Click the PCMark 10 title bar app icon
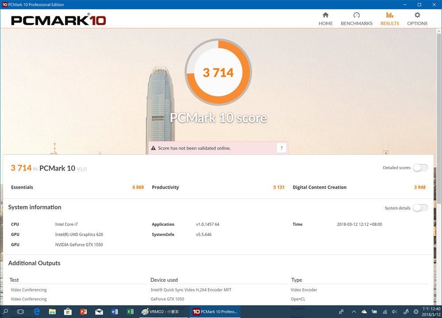Screen dimensions: 442x318 click(5, 4)
